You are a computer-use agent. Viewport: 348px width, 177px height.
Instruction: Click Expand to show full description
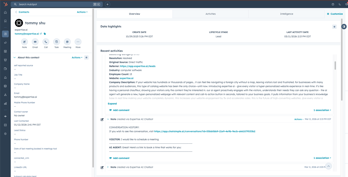pos(112,104)
